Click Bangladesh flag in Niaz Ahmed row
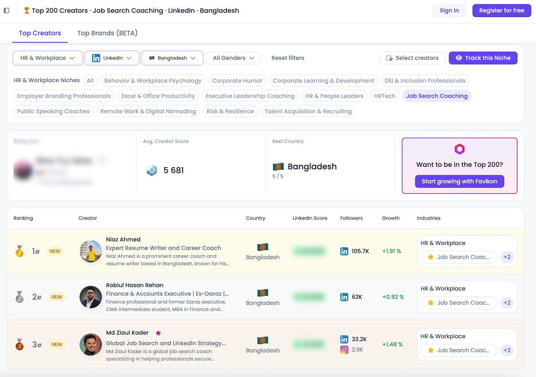 pos(263,247)
